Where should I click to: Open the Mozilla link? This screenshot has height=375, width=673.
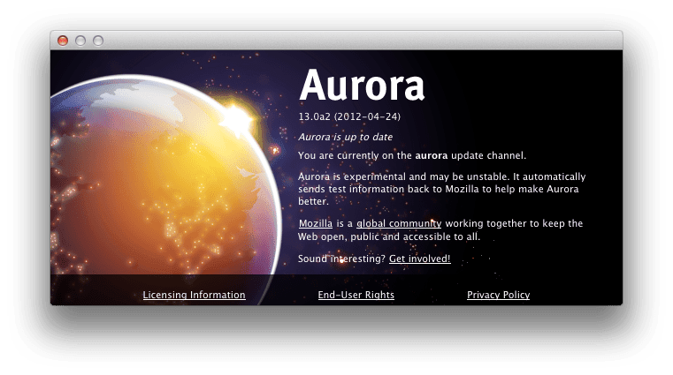click(316, 224)
